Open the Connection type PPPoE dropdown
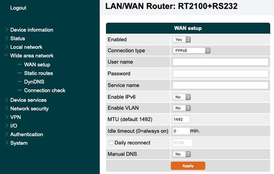The height and width of the screenshot is (174, 274). (x=191, y=51)
